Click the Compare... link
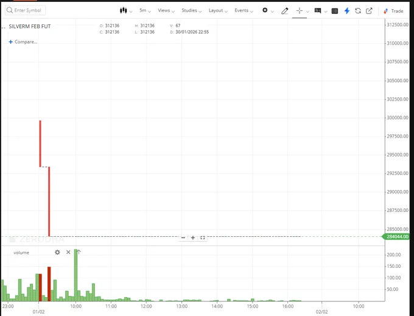The image size is (414, 316). 26,42
